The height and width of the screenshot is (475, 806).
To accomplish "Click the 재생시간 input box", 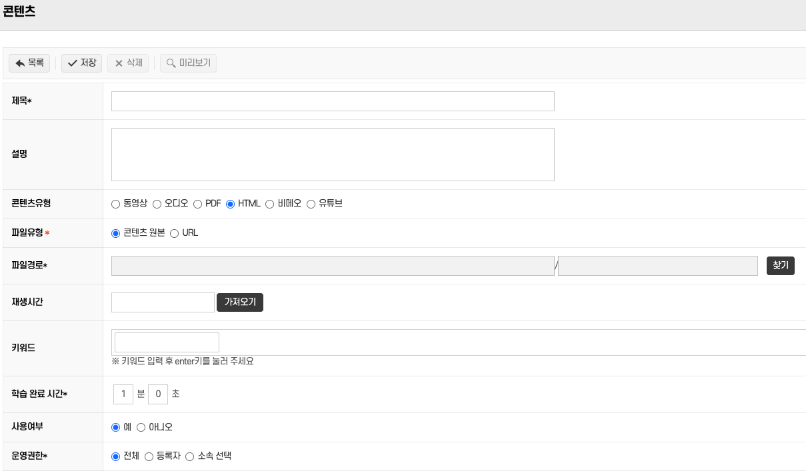I will pos(163,302).
